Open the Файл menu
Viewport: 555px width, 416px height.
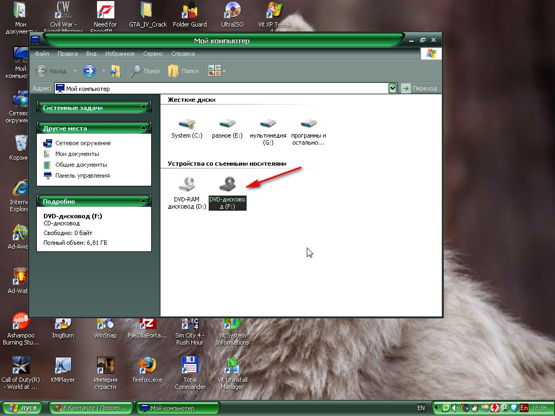pos(42,54)
